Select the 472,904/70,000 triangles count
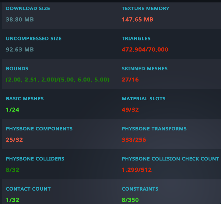Viewport: 221px width, 204px height. (x=145, y=50)
